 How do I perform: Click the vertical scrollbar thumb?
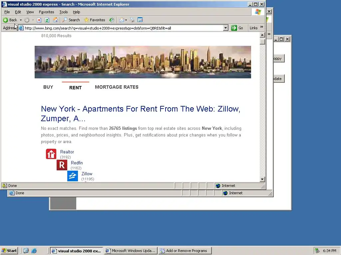click(262, 42)
